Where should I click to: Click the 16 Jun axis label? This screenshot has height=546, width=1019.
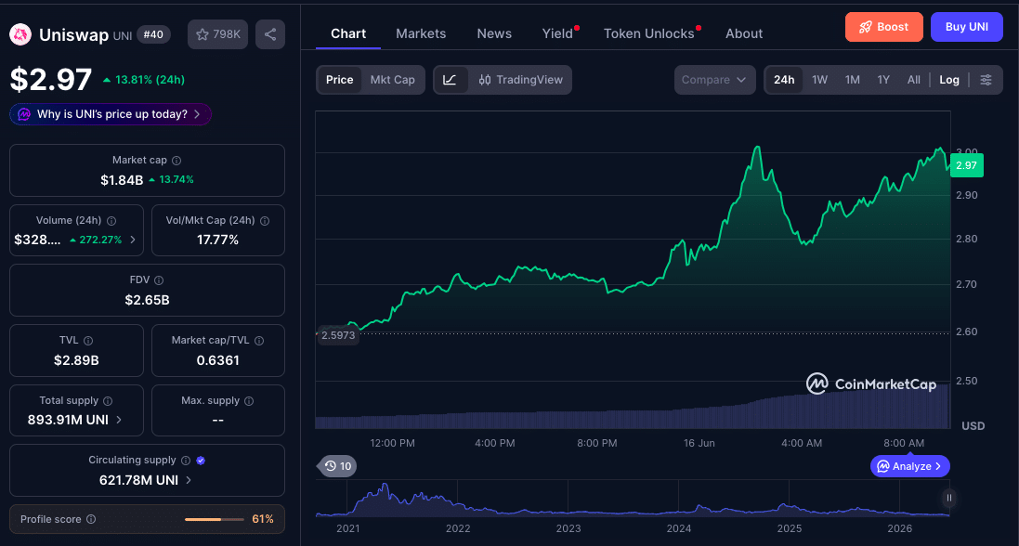[699, 443]
